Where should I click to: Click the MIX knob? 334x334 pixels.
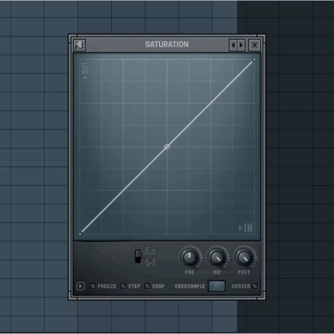[217, 258]
